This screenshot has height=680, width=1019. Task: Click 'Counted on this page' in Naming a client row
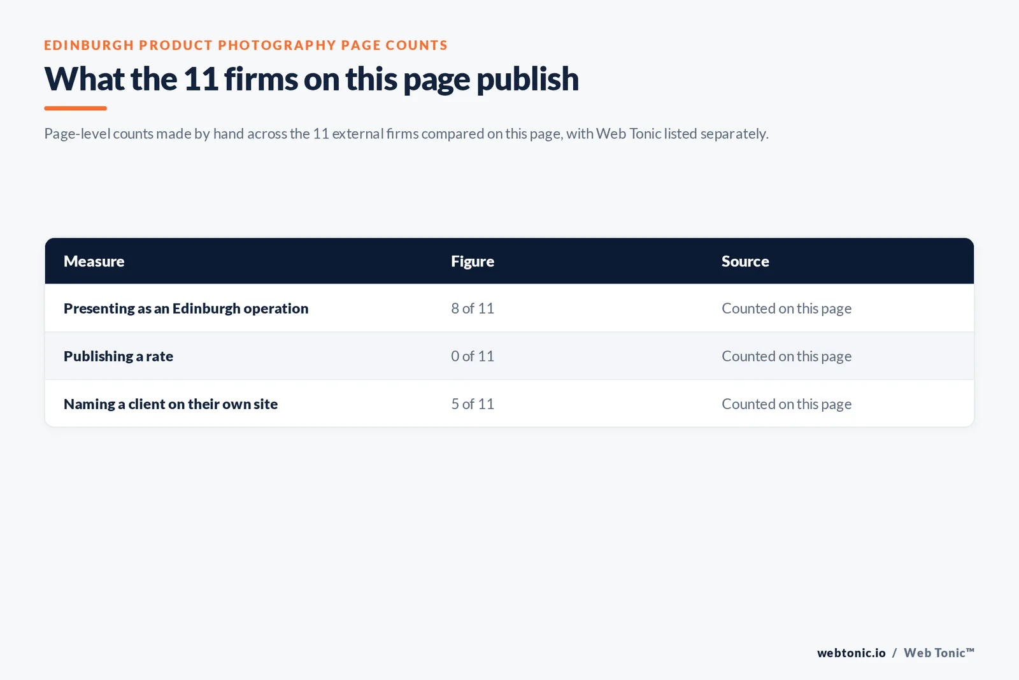tap(787, 404)
